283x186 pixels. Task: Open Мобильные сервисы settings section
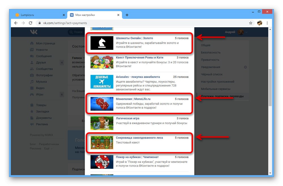[215, 89]
